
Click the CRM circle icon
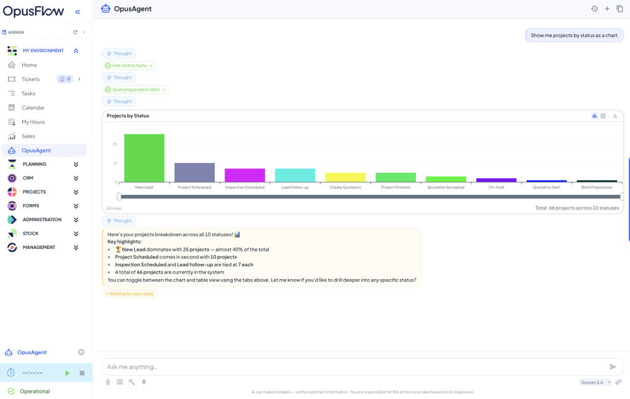point(12,178)
